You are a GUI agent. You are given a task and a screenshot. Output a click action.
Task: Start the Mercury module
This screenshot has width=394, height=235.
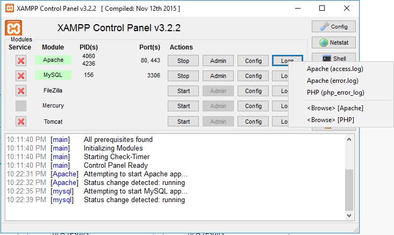pos(183,106)
